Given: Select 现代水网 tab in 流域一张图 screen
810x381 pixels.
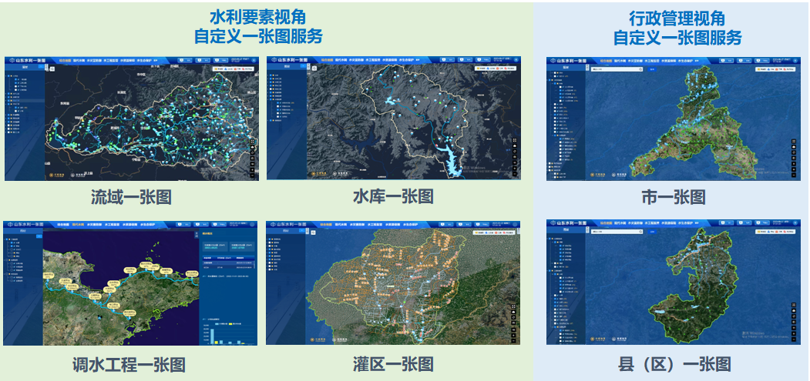Looking at the screenshot, I should pos(79,60).
